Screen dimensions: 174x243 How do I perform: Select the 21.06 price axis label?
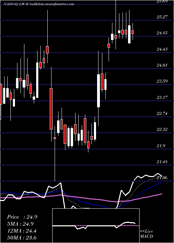click(162, 178)
